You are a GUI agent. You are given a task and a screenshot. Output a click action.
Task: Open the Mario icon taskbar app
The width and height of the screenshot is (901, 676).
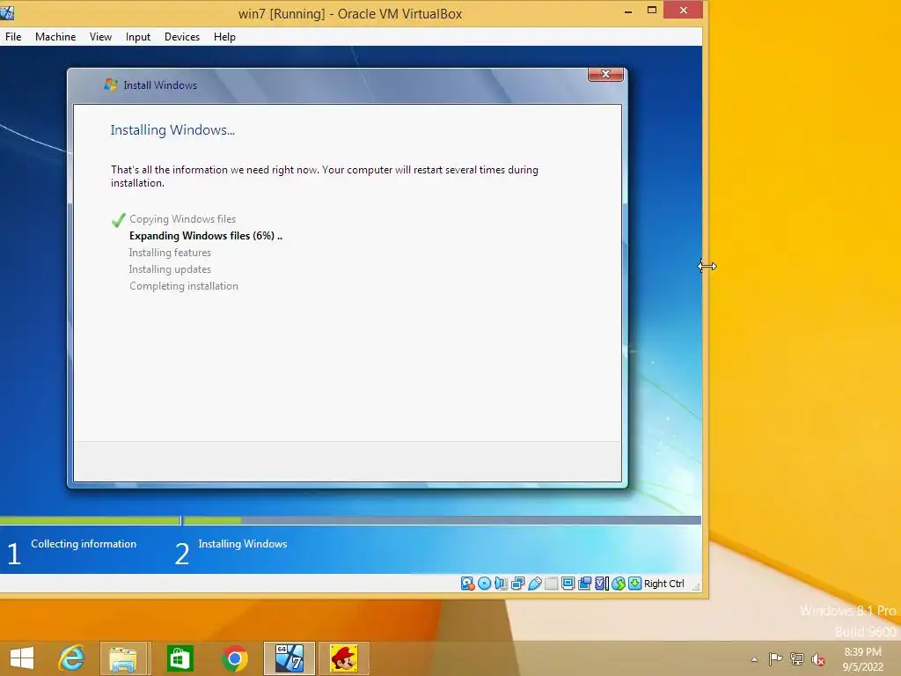point(344,658)
